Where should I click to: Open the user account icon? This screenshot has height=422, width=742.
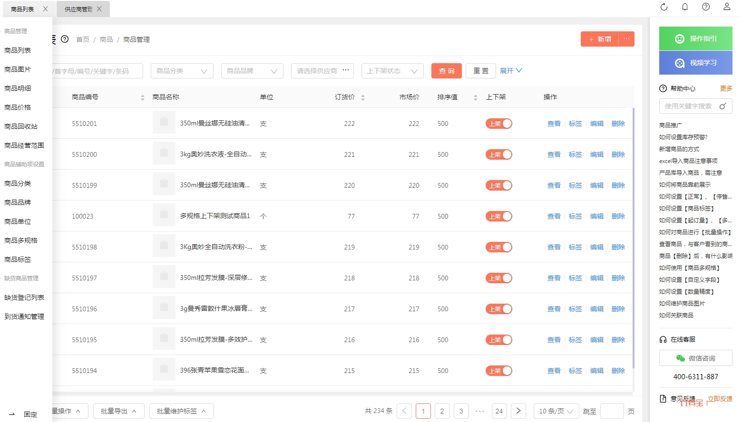click(727, 7)
